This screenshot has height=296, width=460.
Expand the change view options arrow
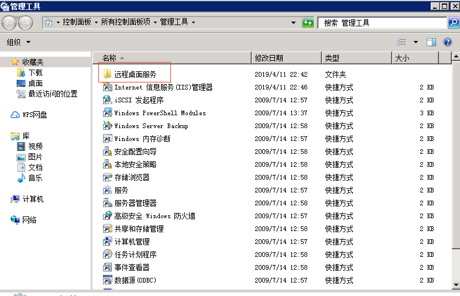coord(416,42)
